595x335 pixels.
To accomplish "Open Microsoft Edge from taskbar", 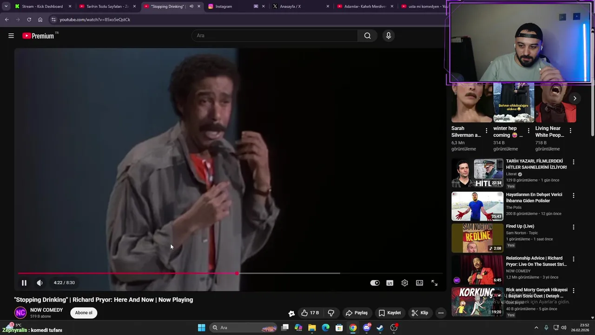I will pos(325,328).
